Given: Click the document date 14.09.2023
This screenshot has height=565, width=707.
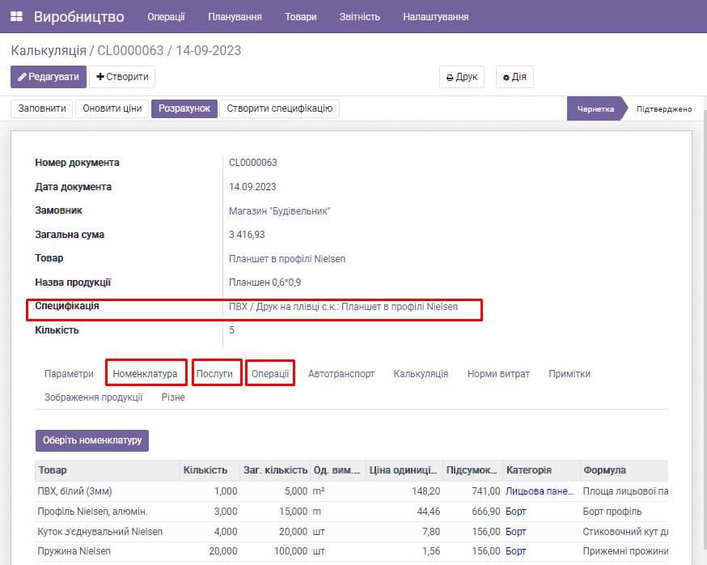Looking at the screenshot, I should [252, 187].
